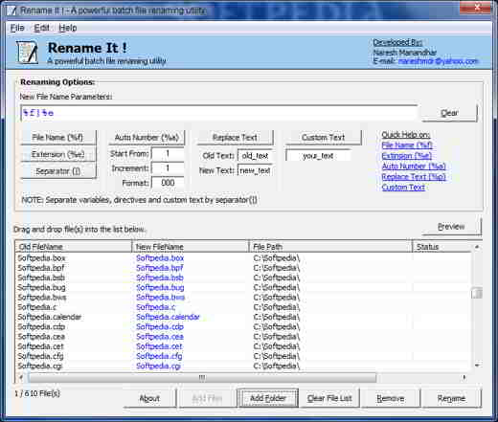Click the Old Text input field

pyautogui.click(x=255, y=156)
